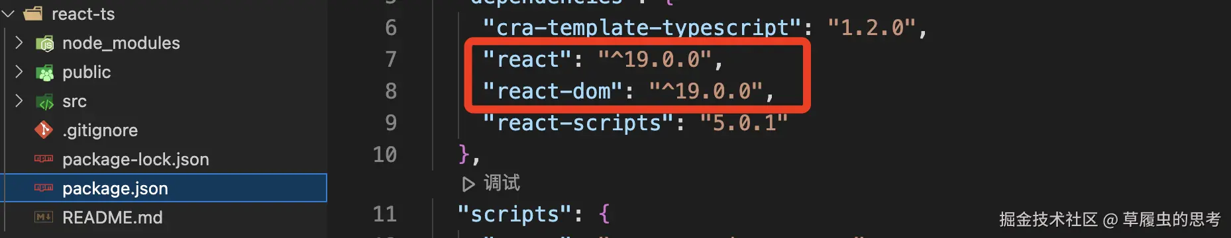Screen dimensions: 1231x238
Task: Expand the node_modules folder chevron
Action: click(x=19, y=43)
